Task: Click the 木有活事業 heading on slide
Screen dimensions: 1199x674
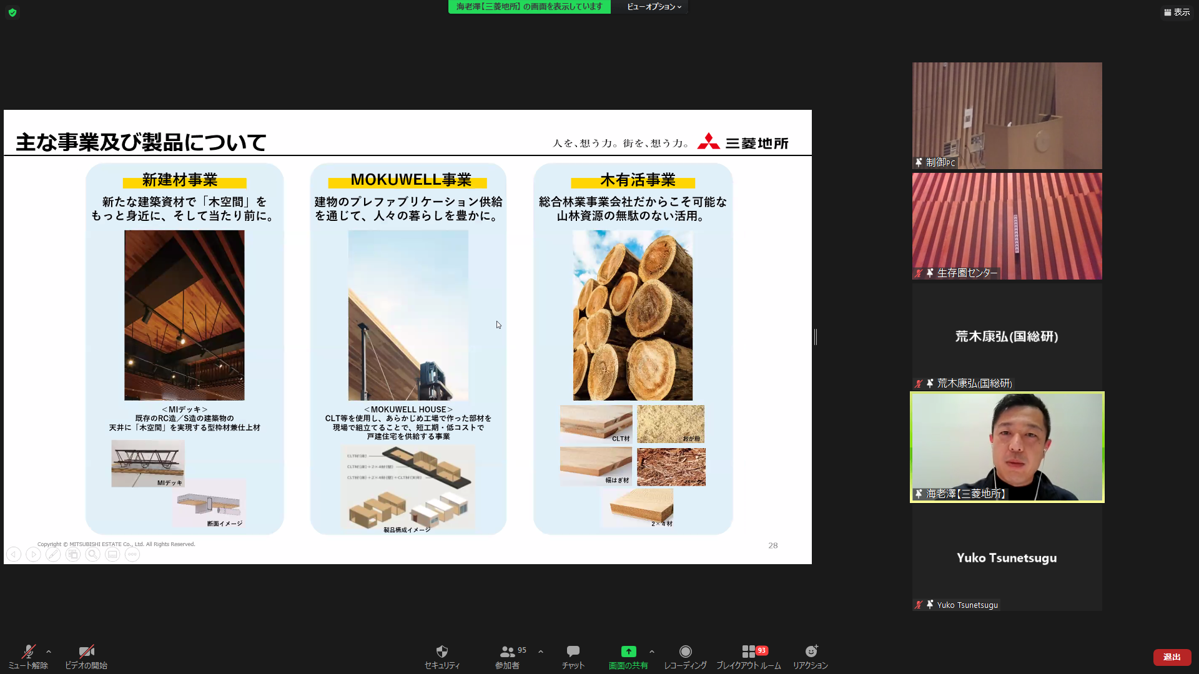Action: 638,180
